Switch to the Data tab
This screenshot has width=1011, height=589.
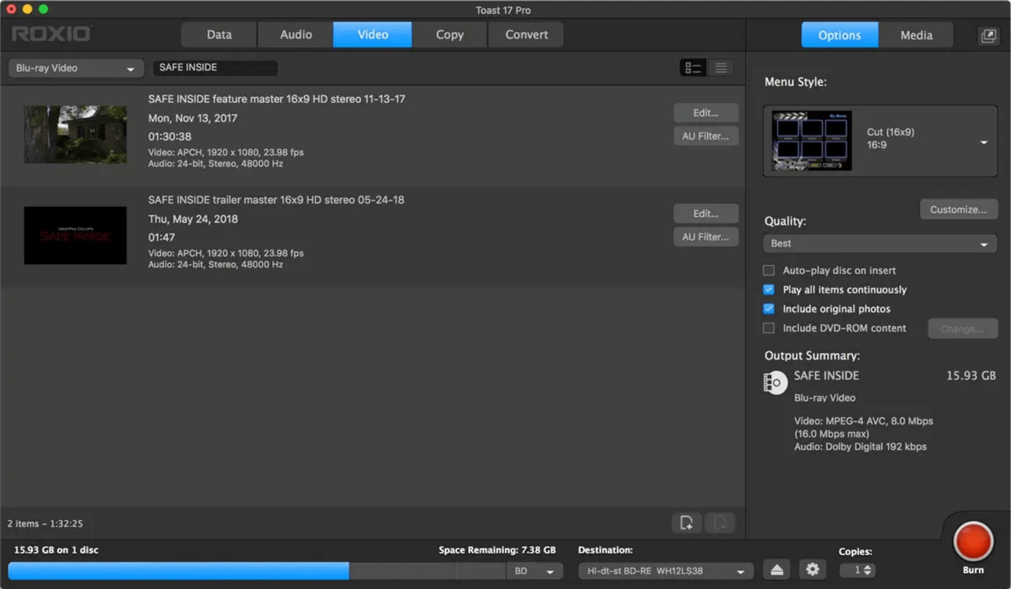[219, 35]
